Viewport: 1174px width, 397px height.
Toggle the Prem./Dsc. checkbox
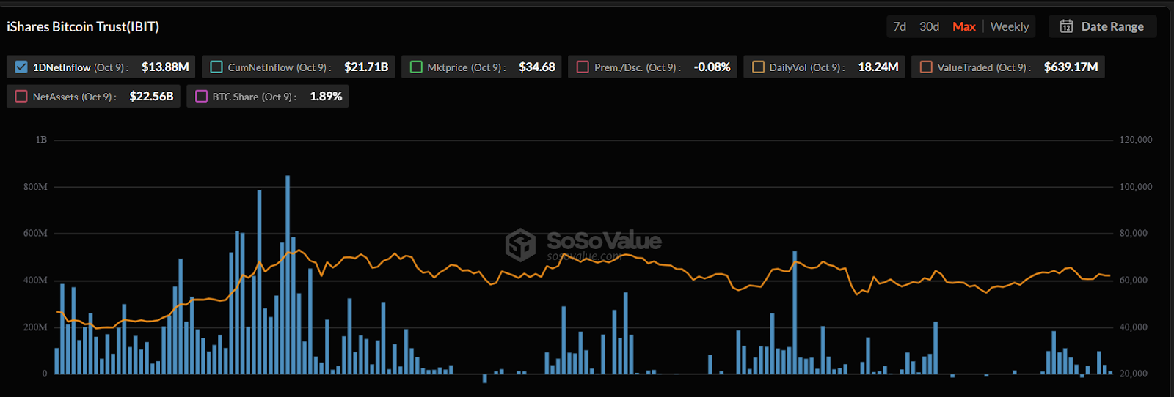point(583,67)
